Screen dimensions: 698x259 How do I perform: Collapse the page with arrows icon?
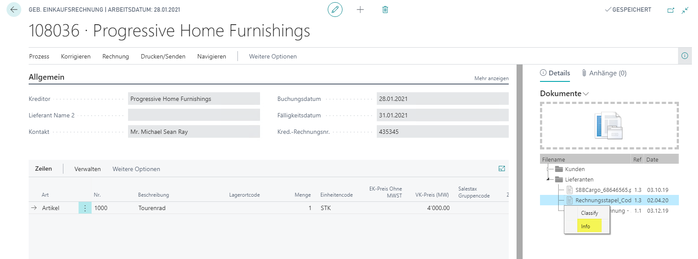pyautogui.click(x=685, y=10)
